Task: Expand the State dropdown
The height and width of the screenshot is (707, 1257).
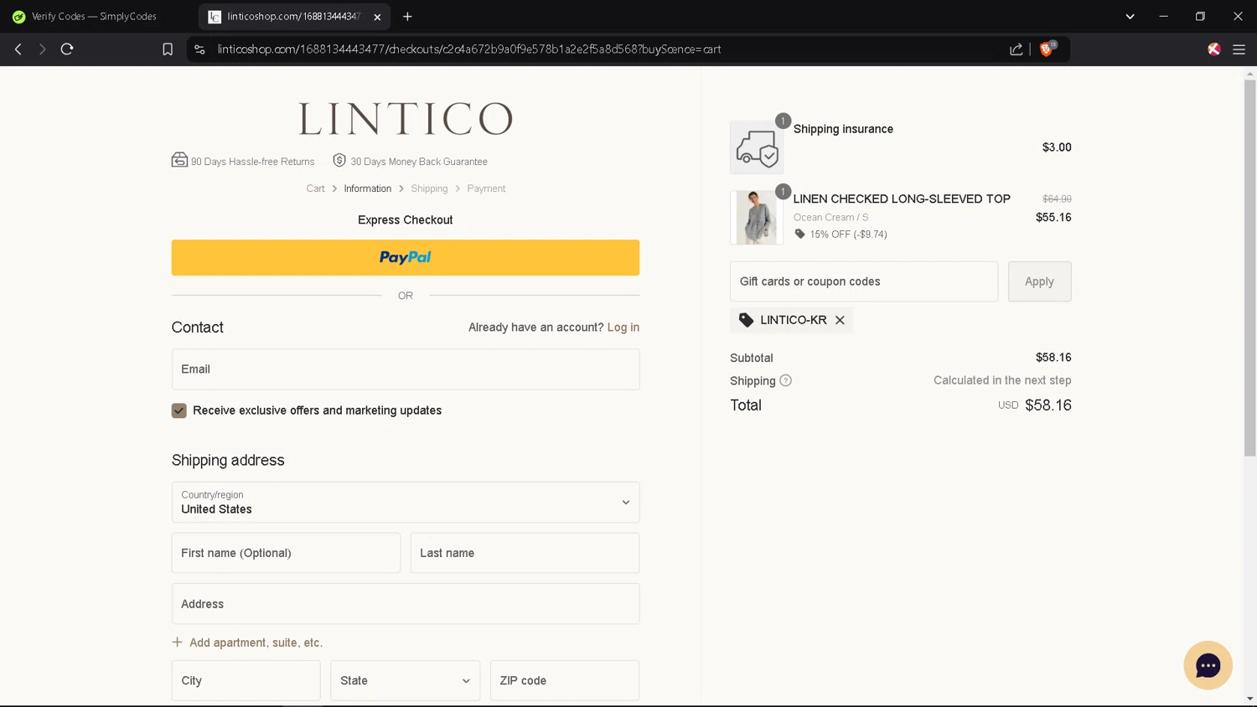Action: pyautogui.click(x=405, y=681)
